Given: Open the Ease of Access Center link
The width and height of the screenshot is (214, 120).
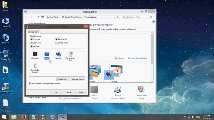Looking at the screenshot, I should coord(37,98).
